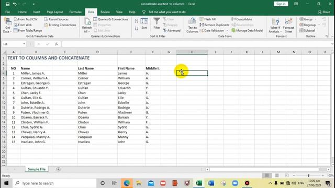
Task: Open the Sort dialog
Action: 144,23
